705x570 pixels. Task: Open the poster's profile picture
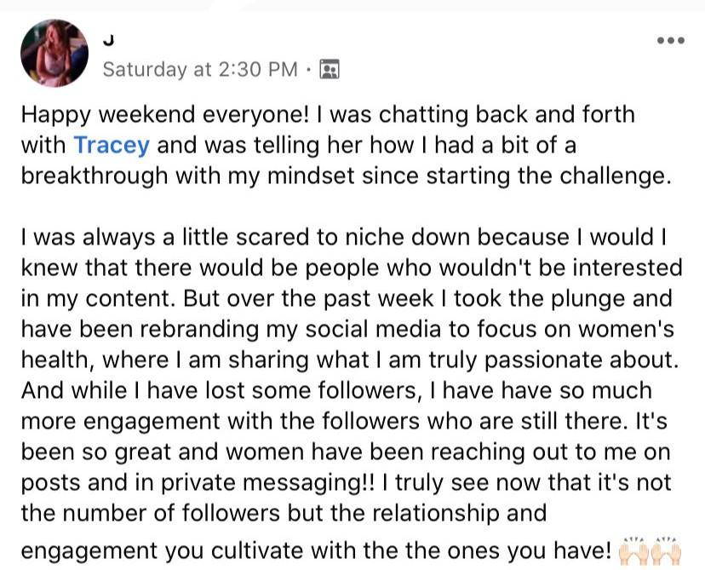pos(54,53)
